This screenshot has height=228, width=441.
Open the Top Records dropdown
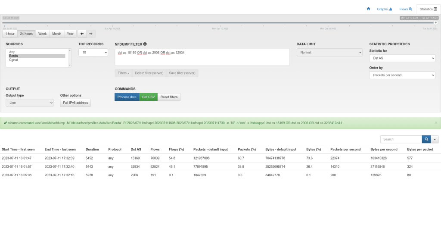pyautogui.click(x=93, y=52)
